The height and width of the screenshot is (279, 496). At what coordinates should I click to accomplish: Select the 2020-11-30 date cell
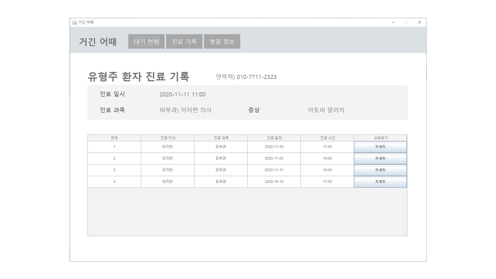pyautogui.click(x=274, y=147)
